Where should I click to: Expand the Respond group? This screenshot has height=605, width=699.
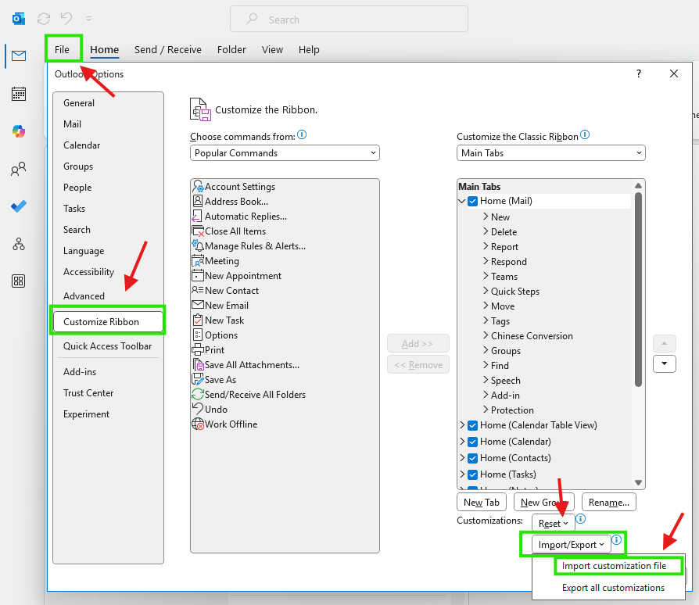(x=486, y=261)
